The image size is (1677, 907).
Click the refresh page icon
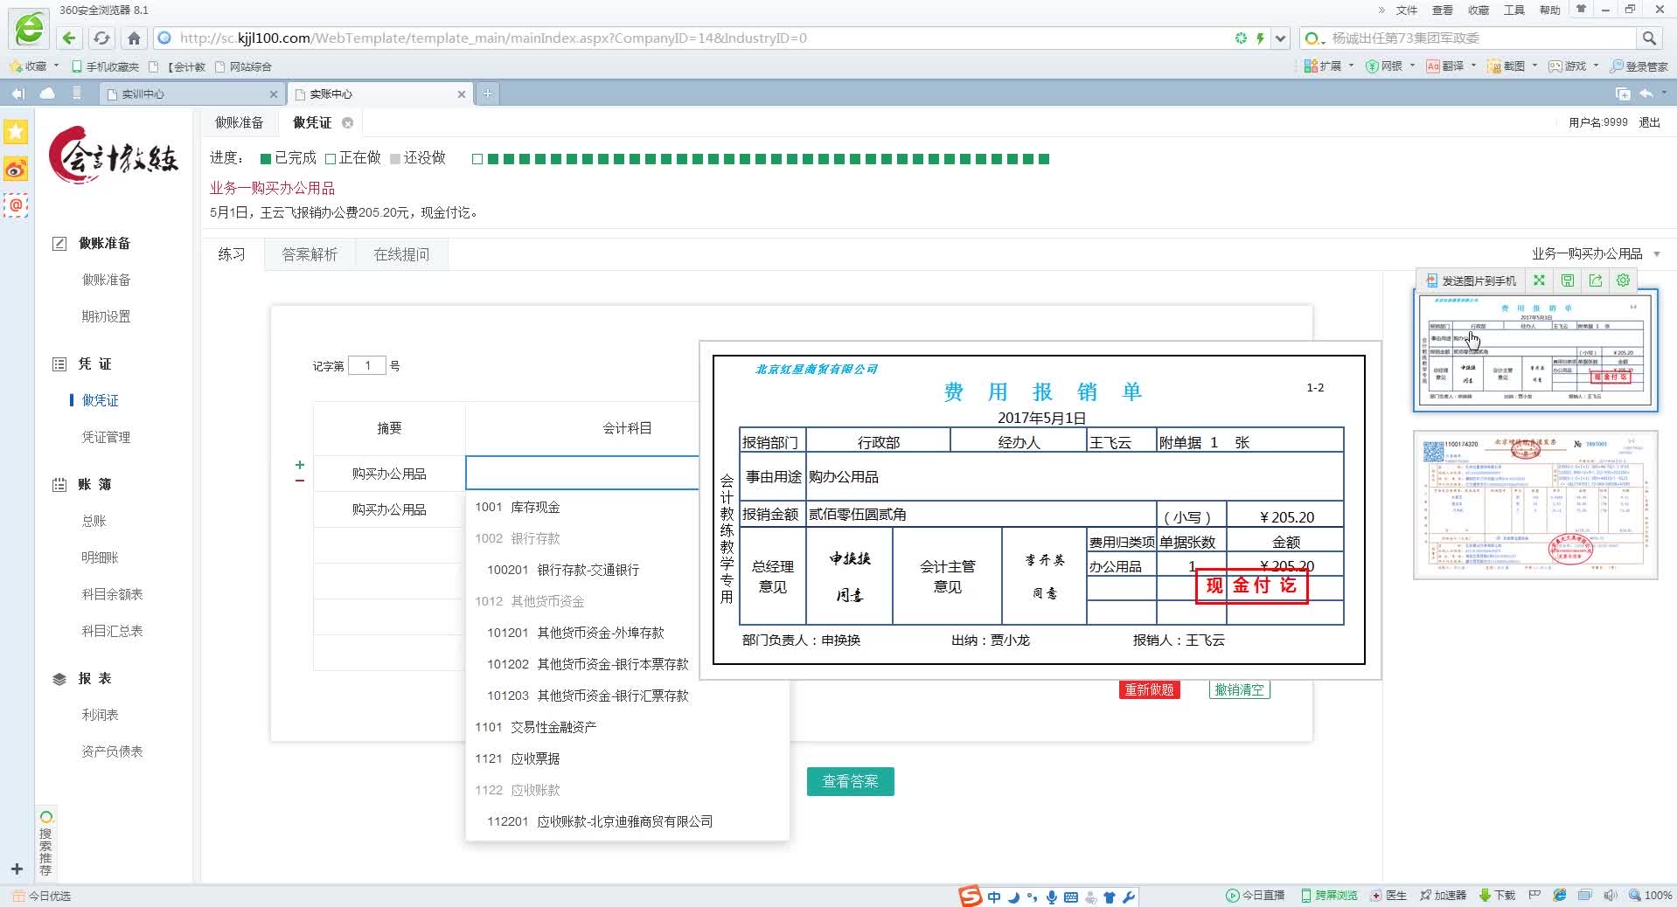pos(101,38)
